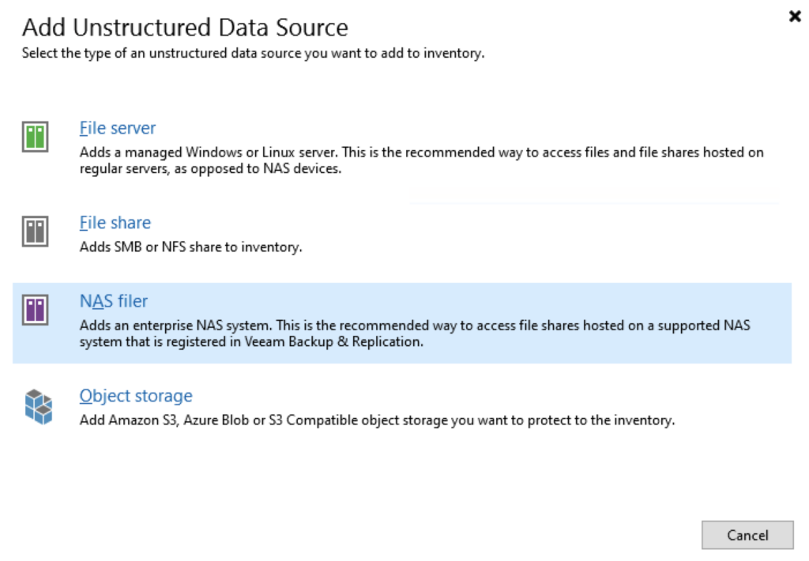Choose the File share link
Screen dimensions: 809x561
115,223
